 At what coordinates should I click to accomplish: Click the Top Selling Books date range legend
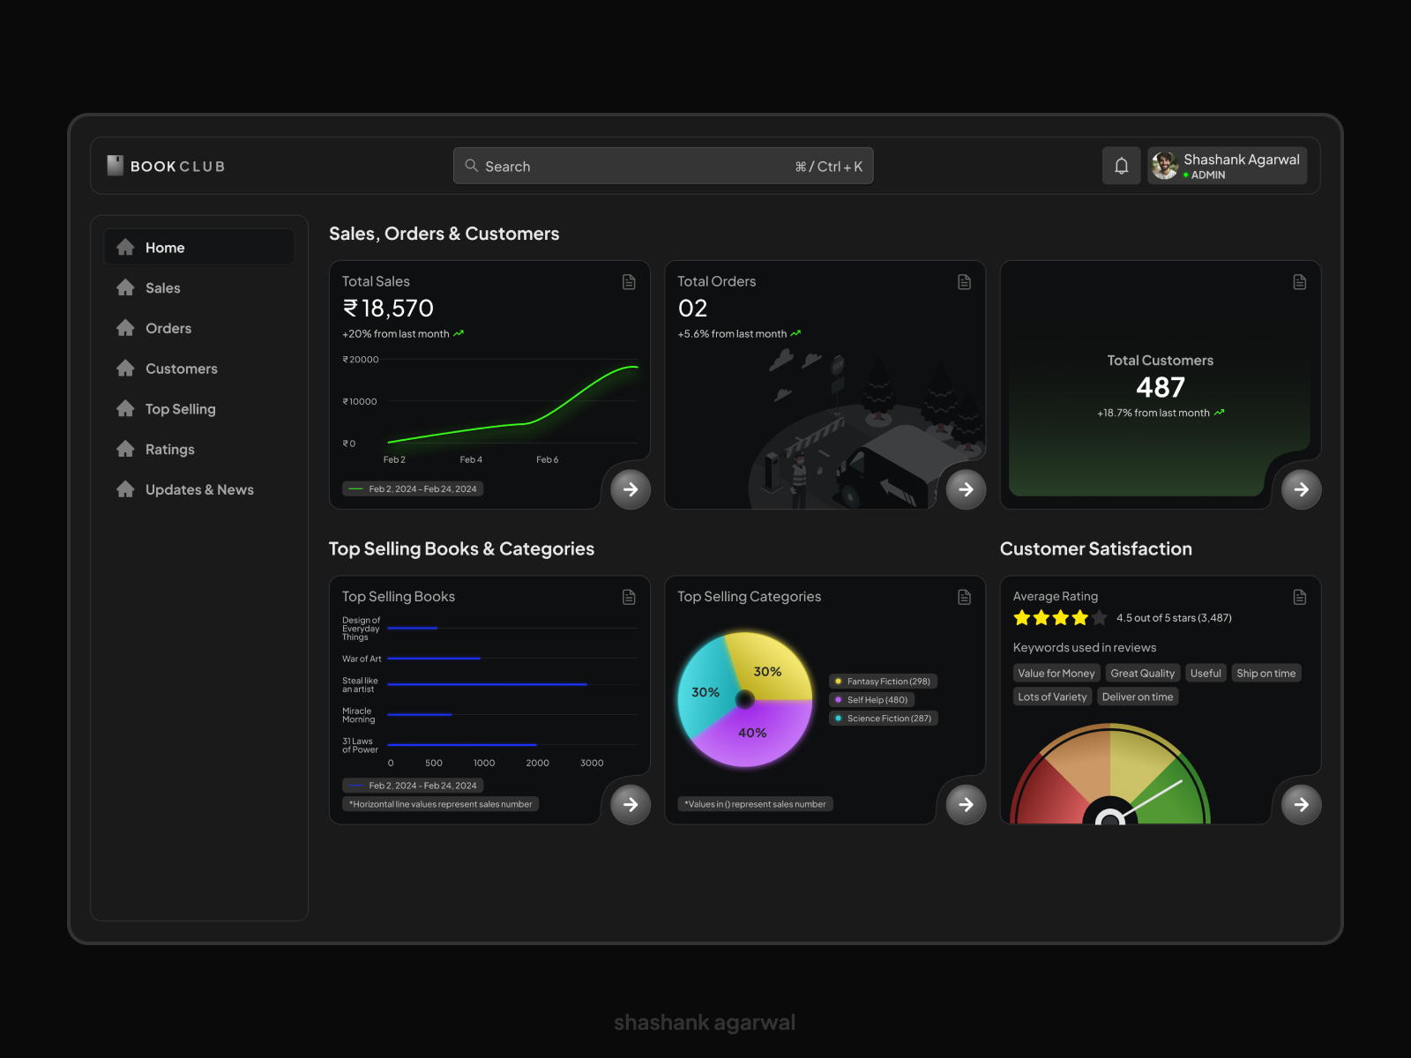coord(413,786)
